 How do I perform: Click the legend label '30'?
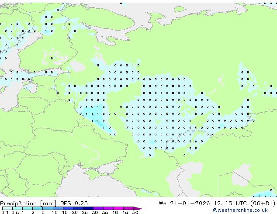[x=95, y=212]
